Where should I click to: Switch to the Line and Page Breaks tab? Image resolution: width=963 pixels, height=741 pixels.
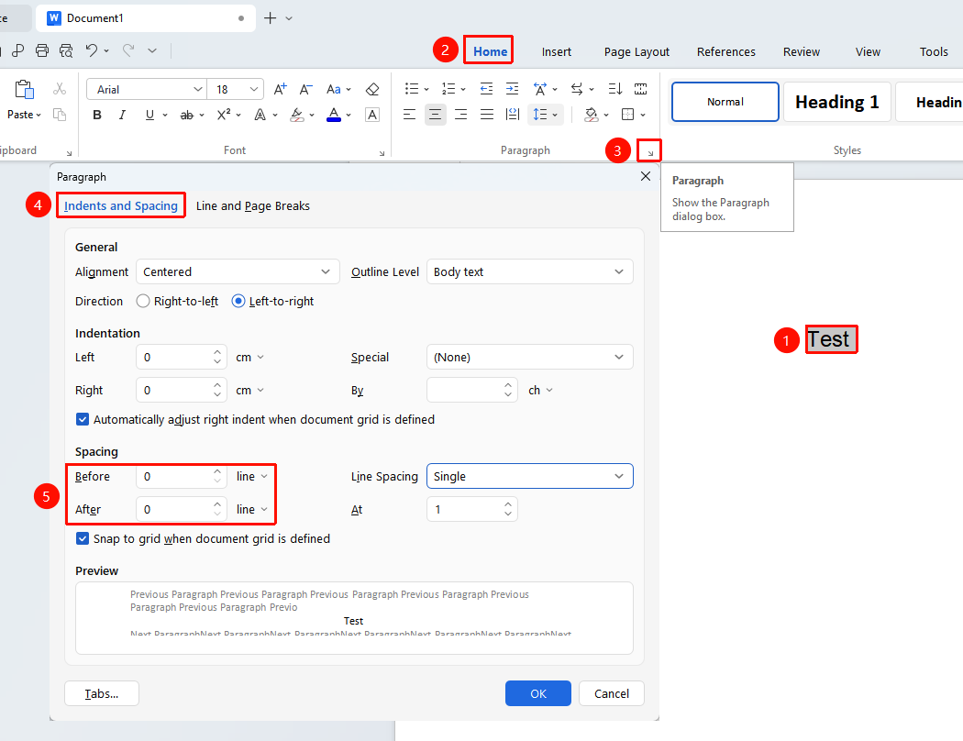253,206
